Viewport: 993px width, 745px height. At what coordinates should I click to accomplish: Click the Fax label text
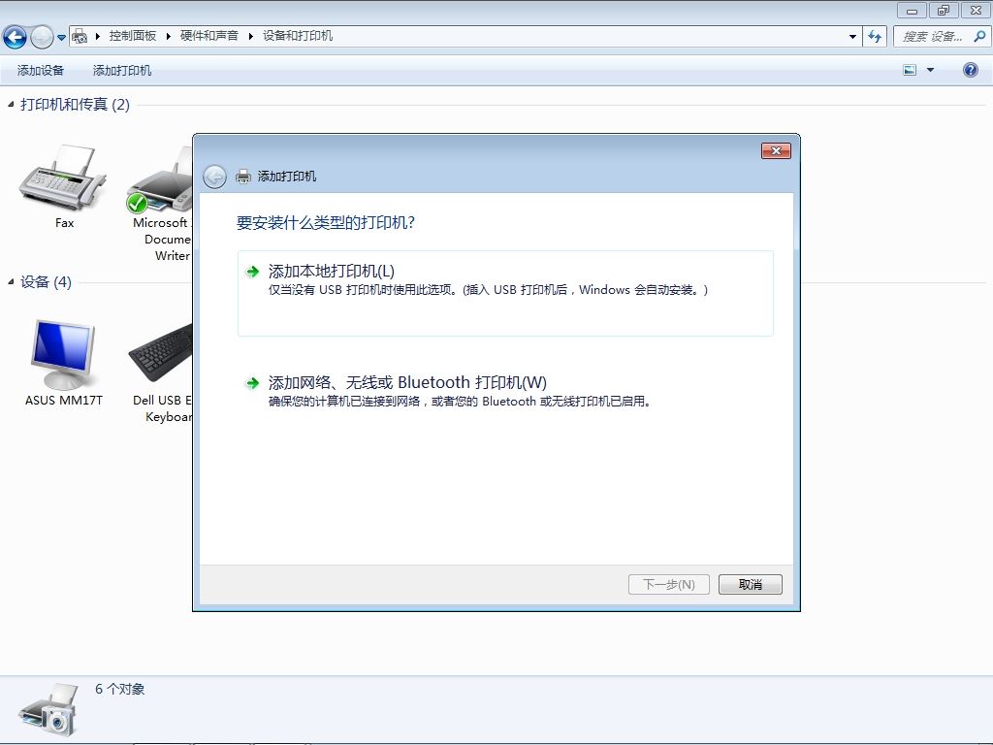(x=64, y=223)
